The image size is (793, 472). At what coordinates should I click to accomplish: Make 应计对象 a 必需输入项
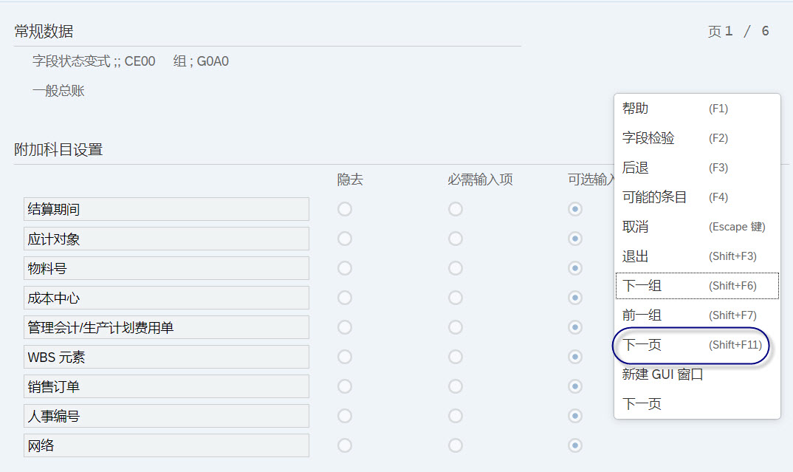tap(456, 239)
